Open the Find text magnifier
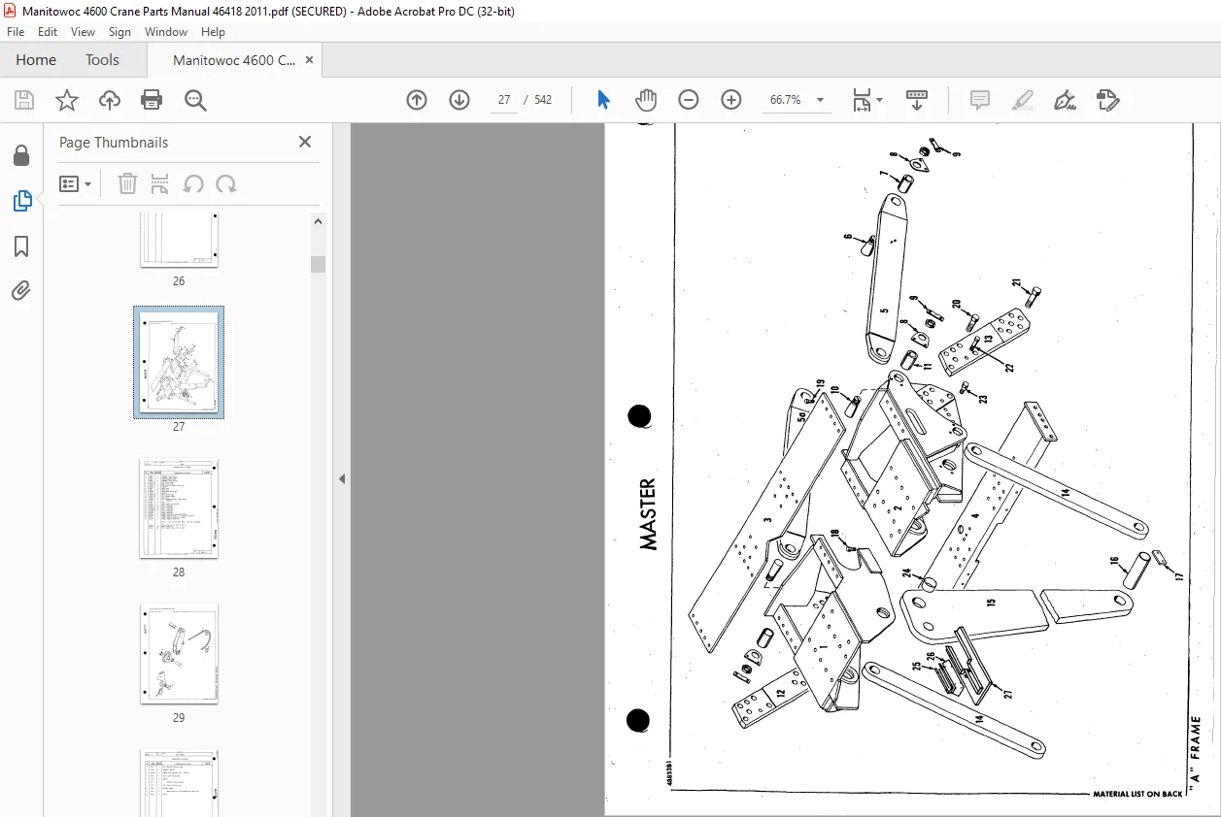1221x817 pixels. 195,100
